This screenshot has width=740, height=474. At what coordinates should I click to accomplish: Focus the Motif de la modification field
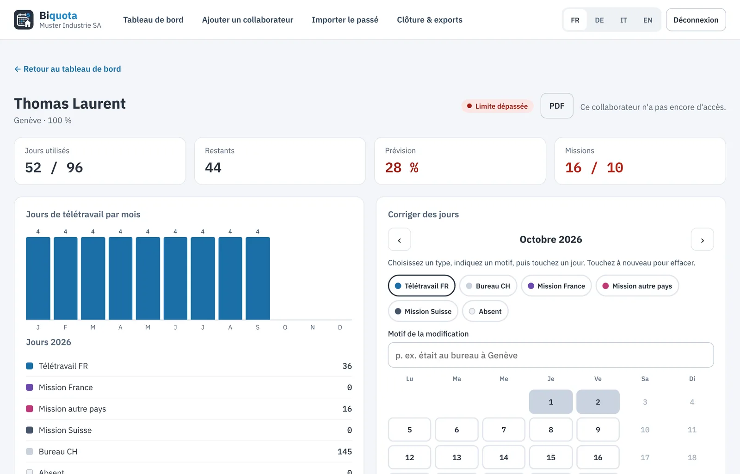point(551,355)
